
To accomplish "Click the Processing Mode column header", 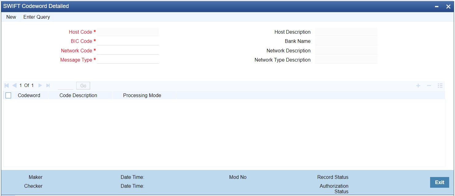I will point(142,96).
